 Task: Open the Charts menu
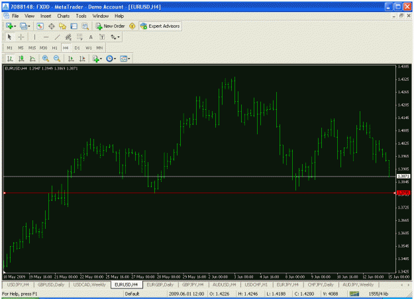(64, 16)
